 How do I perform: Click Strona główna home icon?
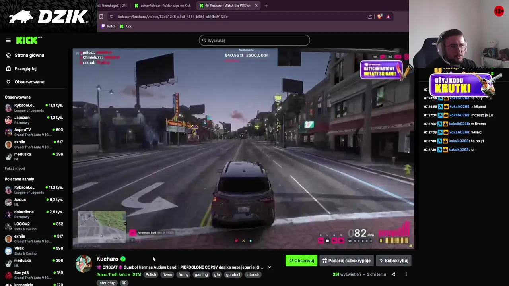coord(8,55)
